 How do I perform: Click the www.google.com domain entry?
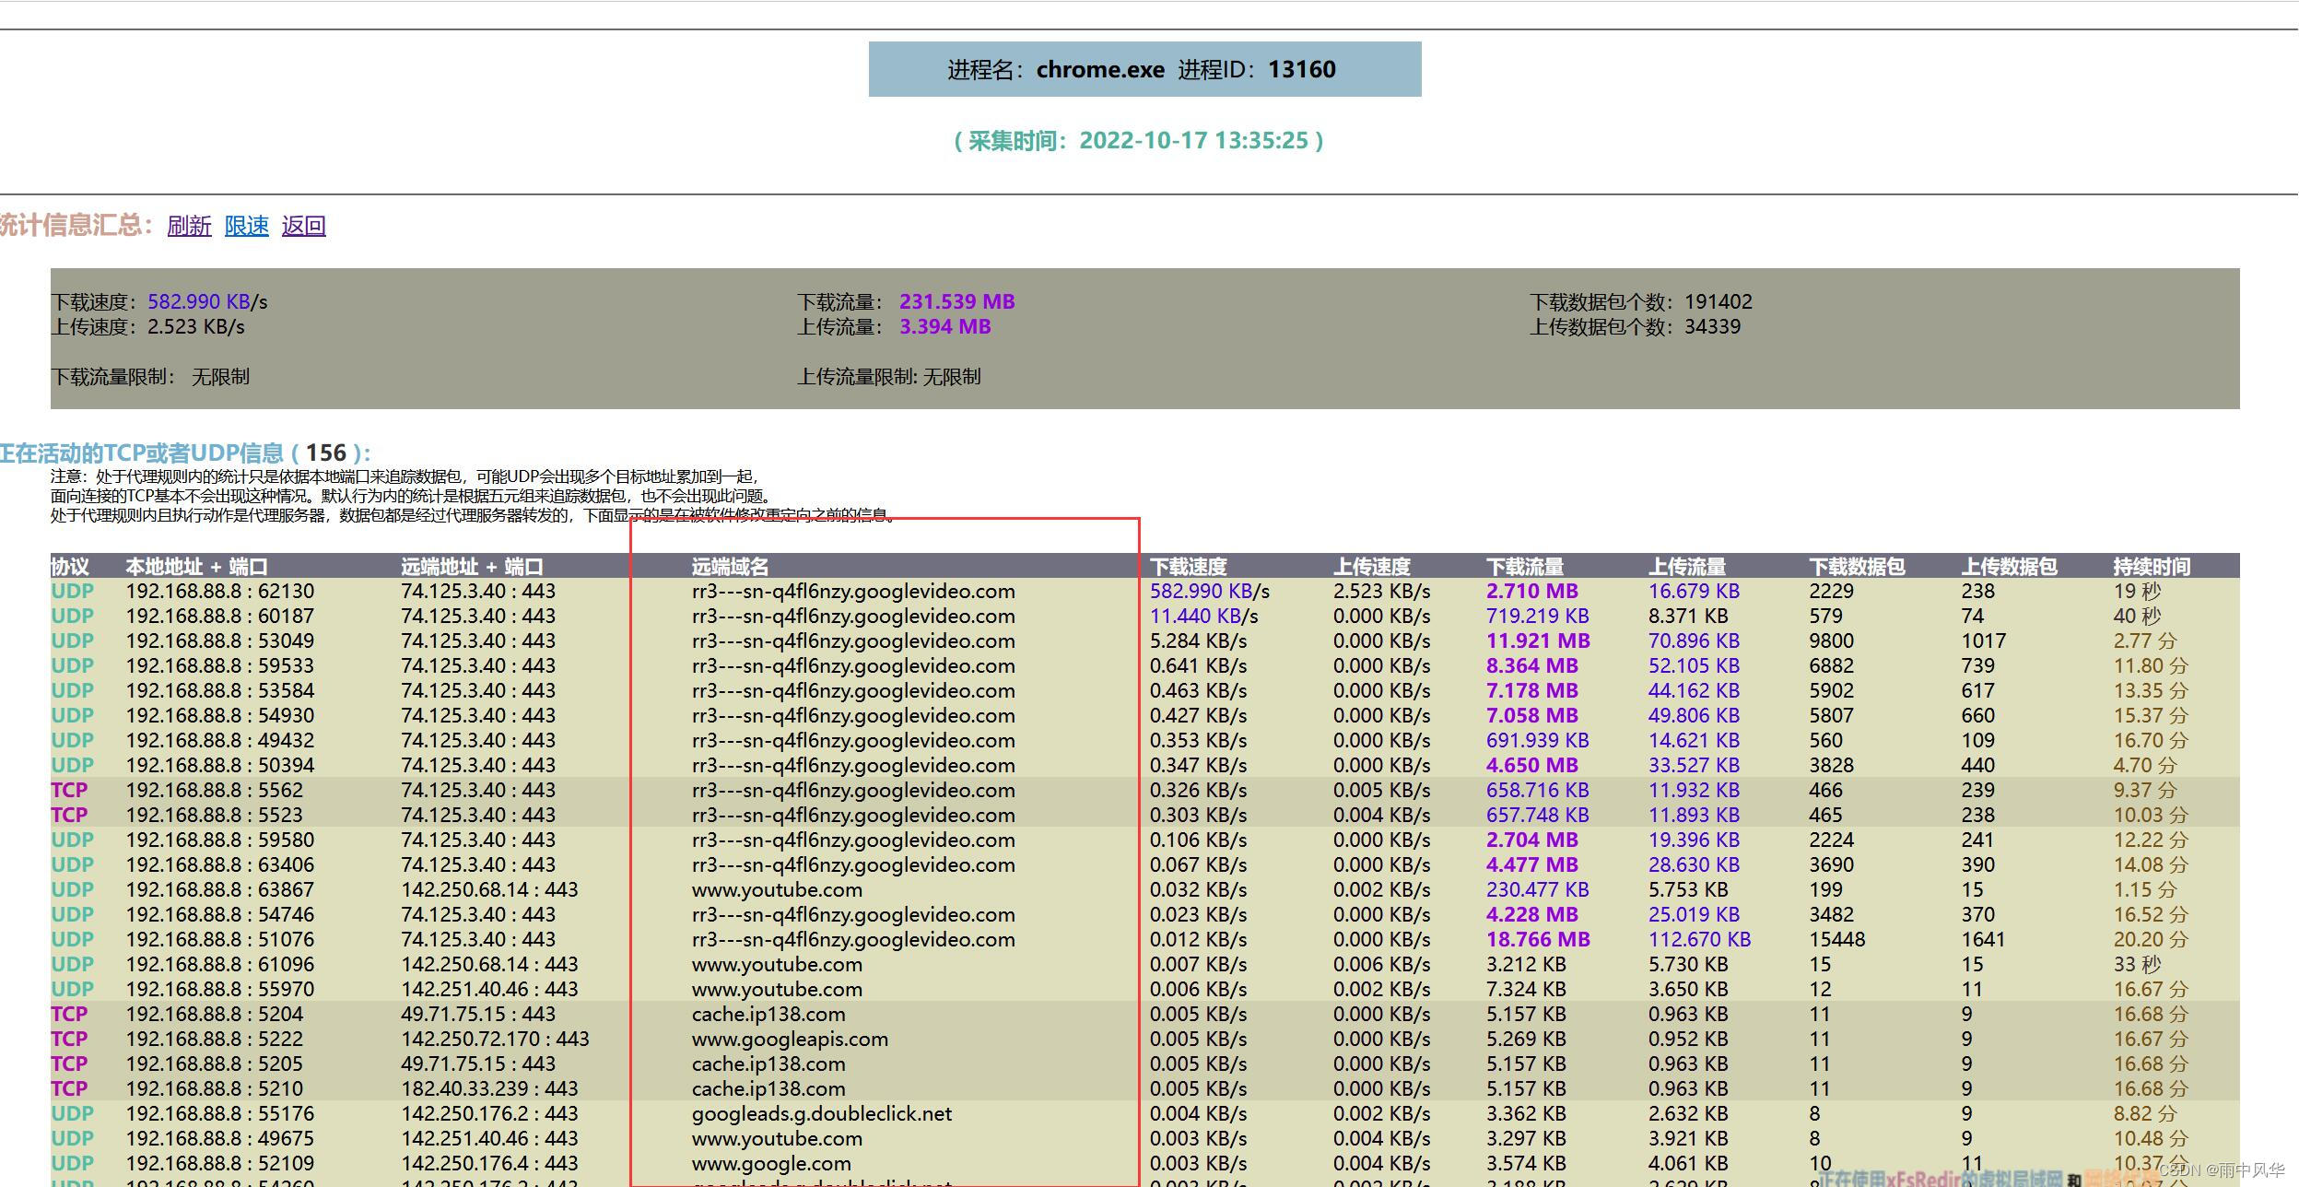coord(771,1163)
